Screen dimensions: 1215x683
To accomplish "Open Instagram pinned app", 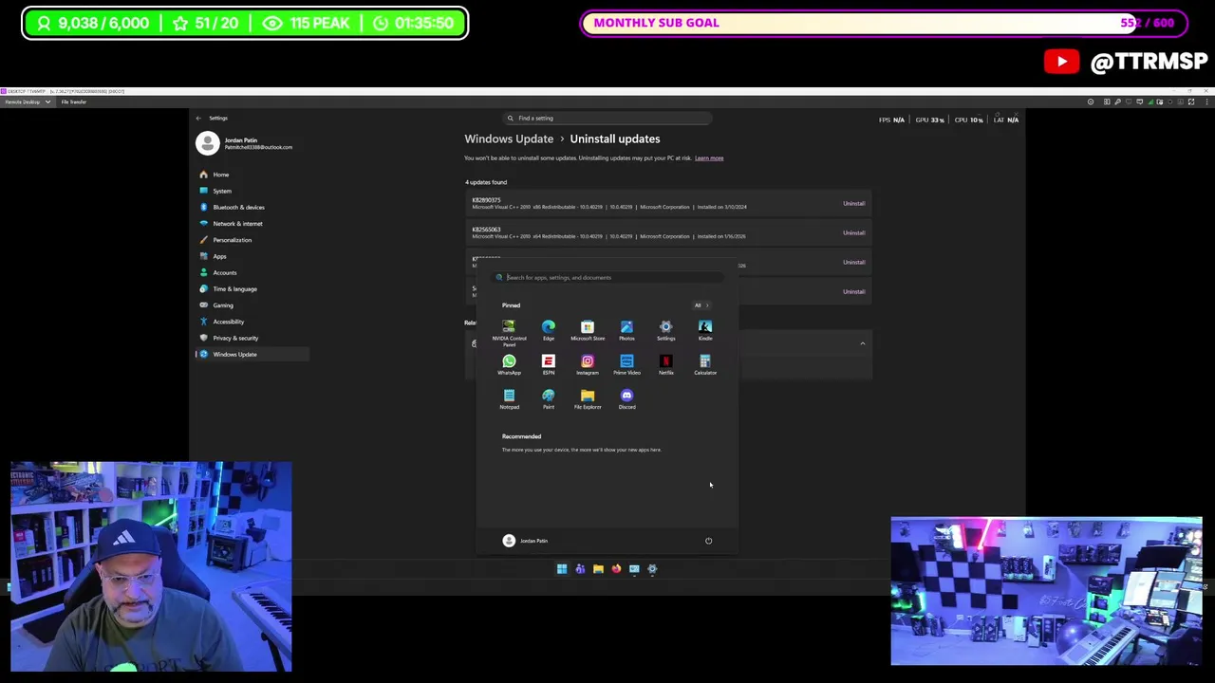I will pyautogui.click(x=588, y=364).
